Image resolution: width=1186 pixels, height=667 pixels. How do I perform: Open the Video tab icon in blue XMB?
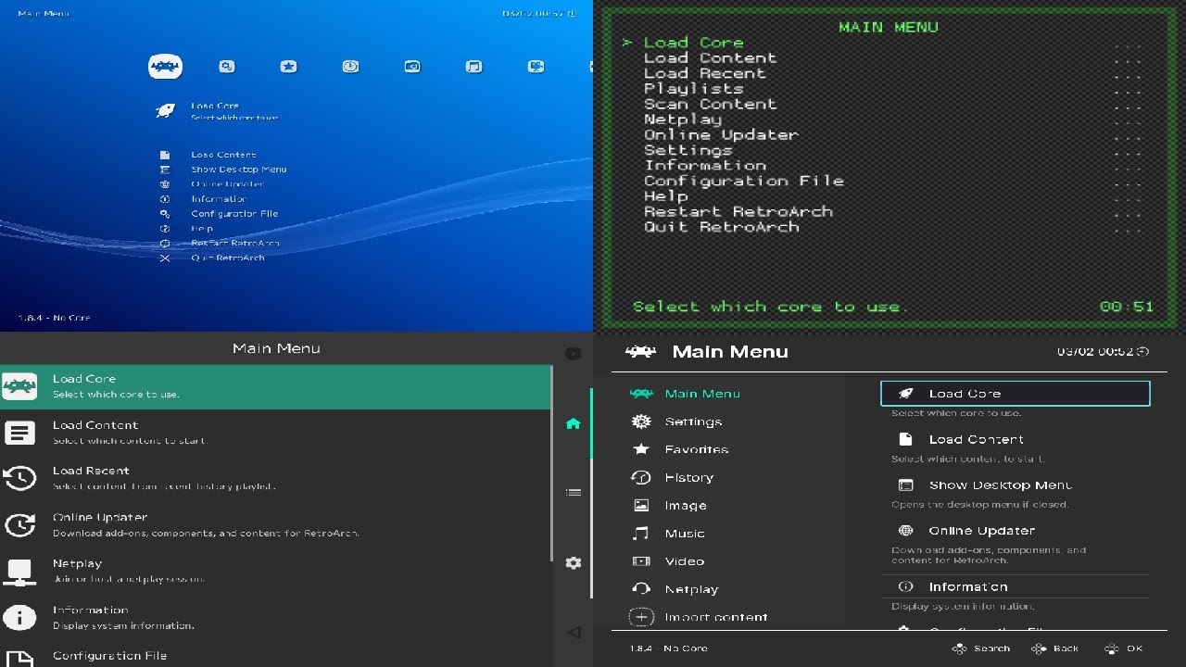point(536,67)
